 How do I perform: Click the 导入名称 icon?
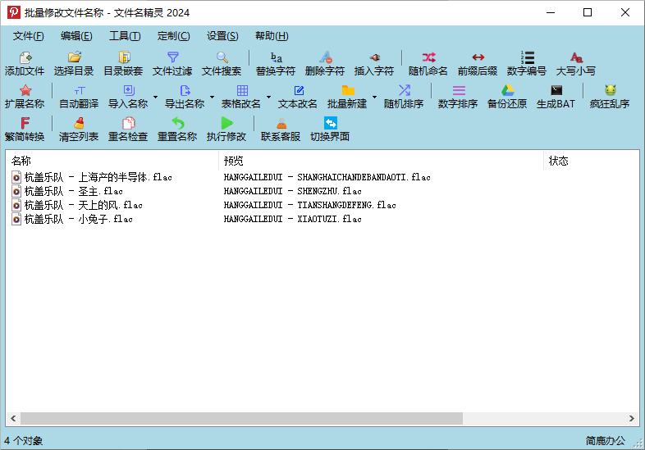129,90
